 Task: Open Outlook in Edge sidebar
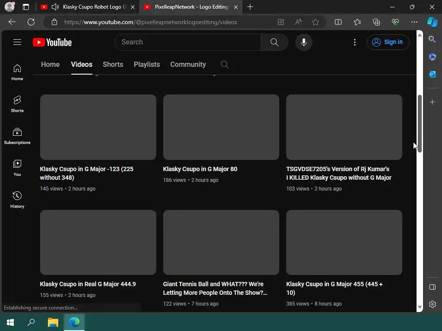point(432,74)
